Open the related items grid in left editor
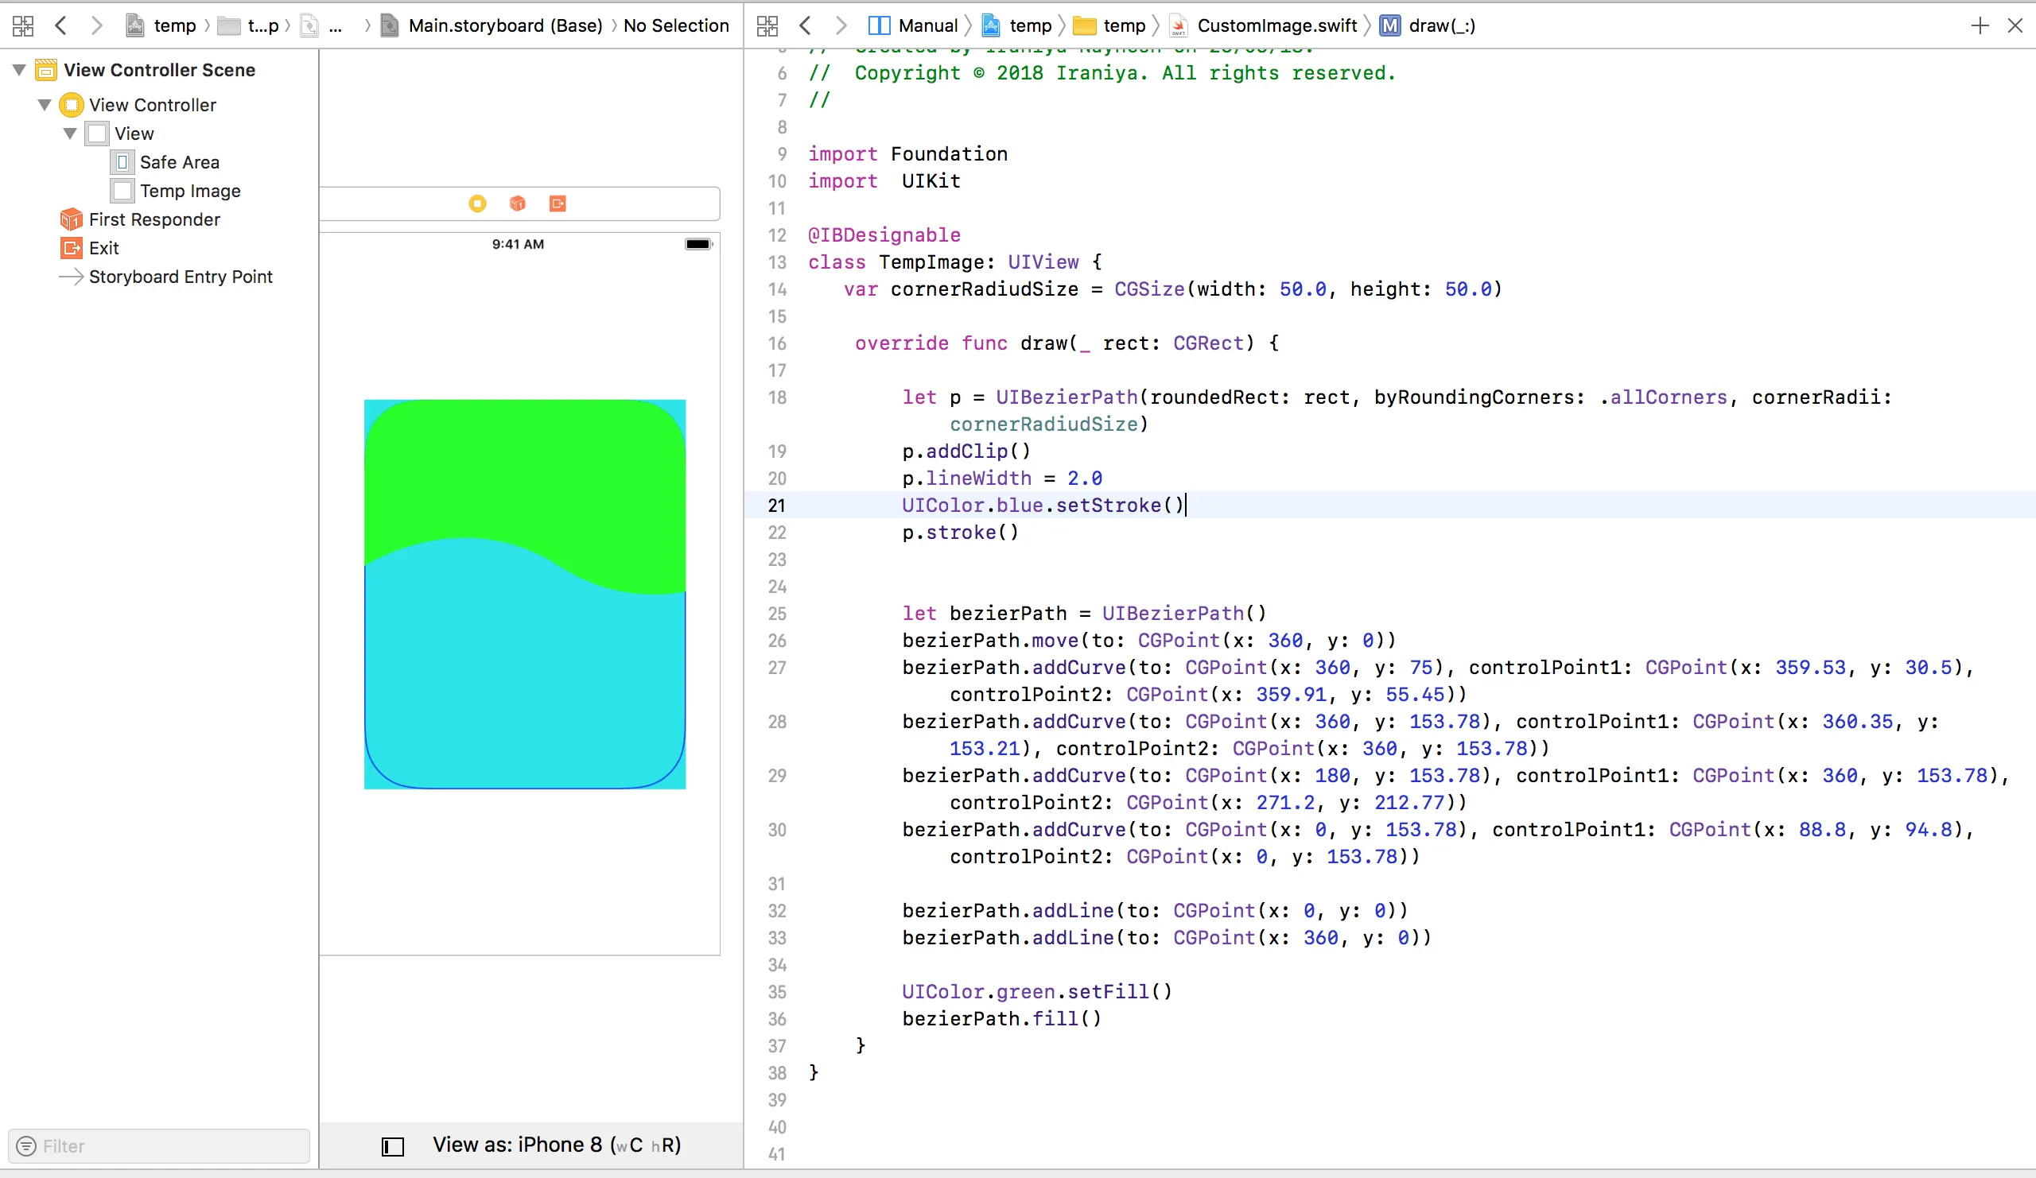Viewport: 2036px width, 1178px height. (x=22, y=26)
